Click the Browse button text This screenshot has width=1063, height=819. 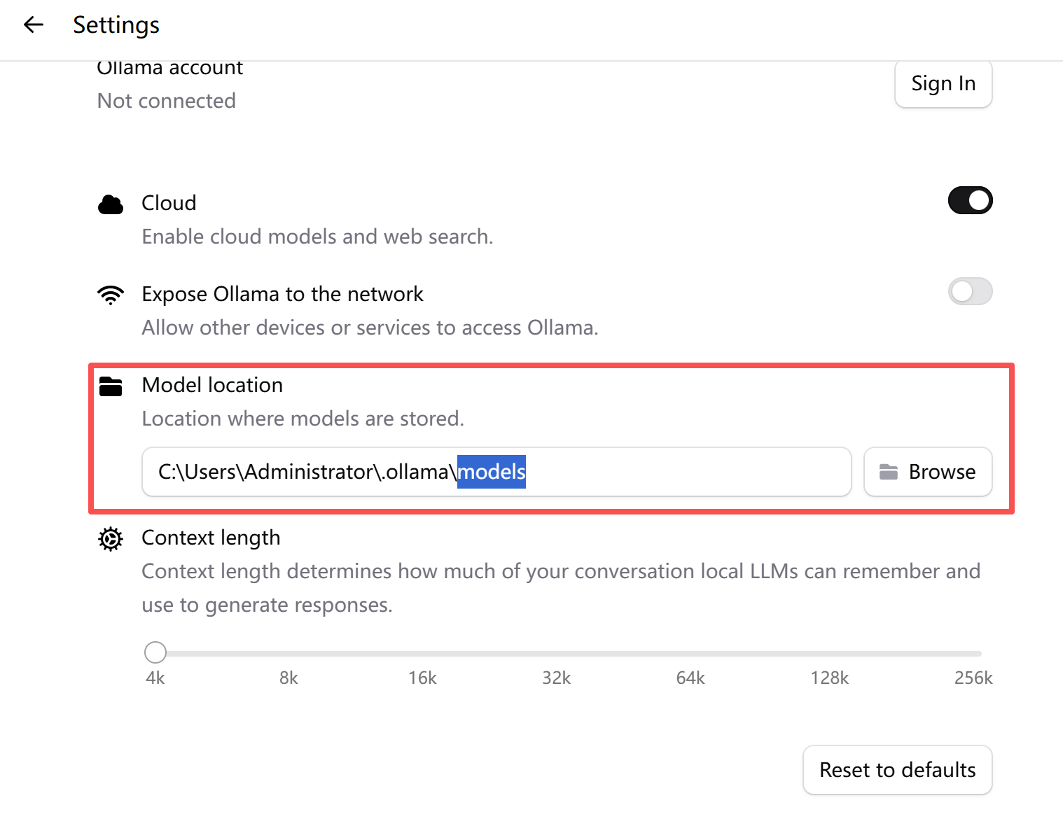coord(942,472)
